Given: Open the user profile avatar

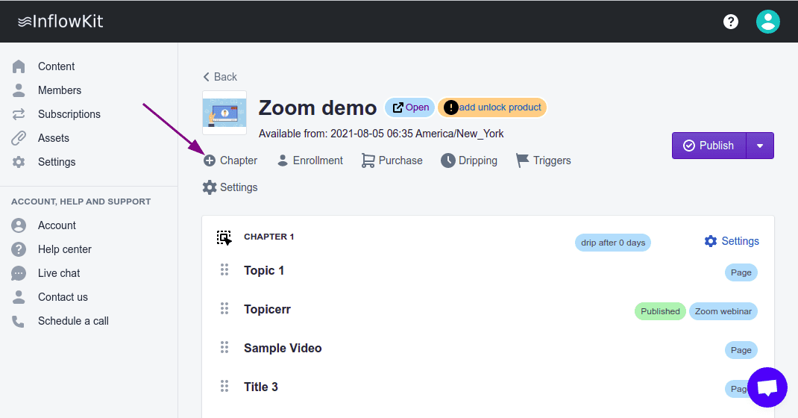Looking at the screenshot, I should point(767,22).
